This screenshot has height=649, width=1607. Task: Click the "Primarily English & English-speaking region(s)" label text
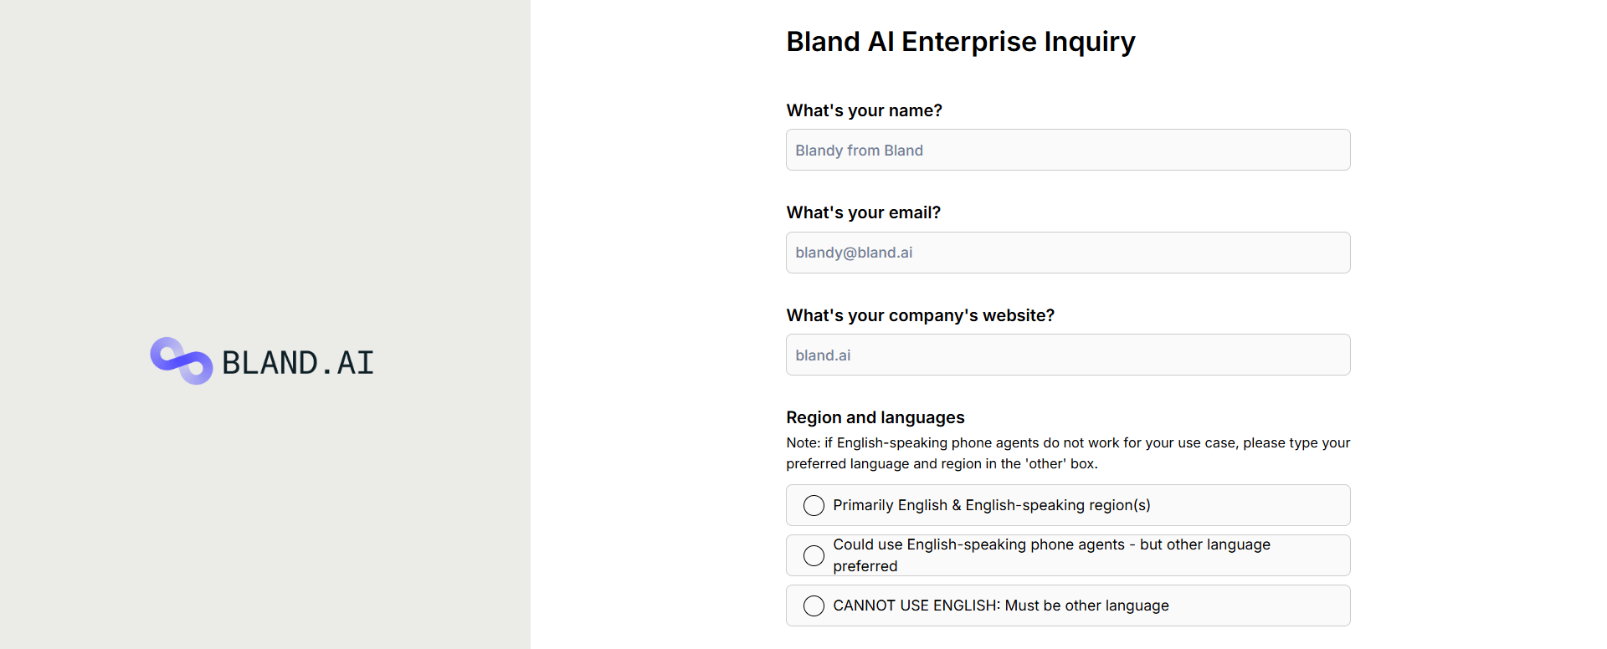pos(991,505)
